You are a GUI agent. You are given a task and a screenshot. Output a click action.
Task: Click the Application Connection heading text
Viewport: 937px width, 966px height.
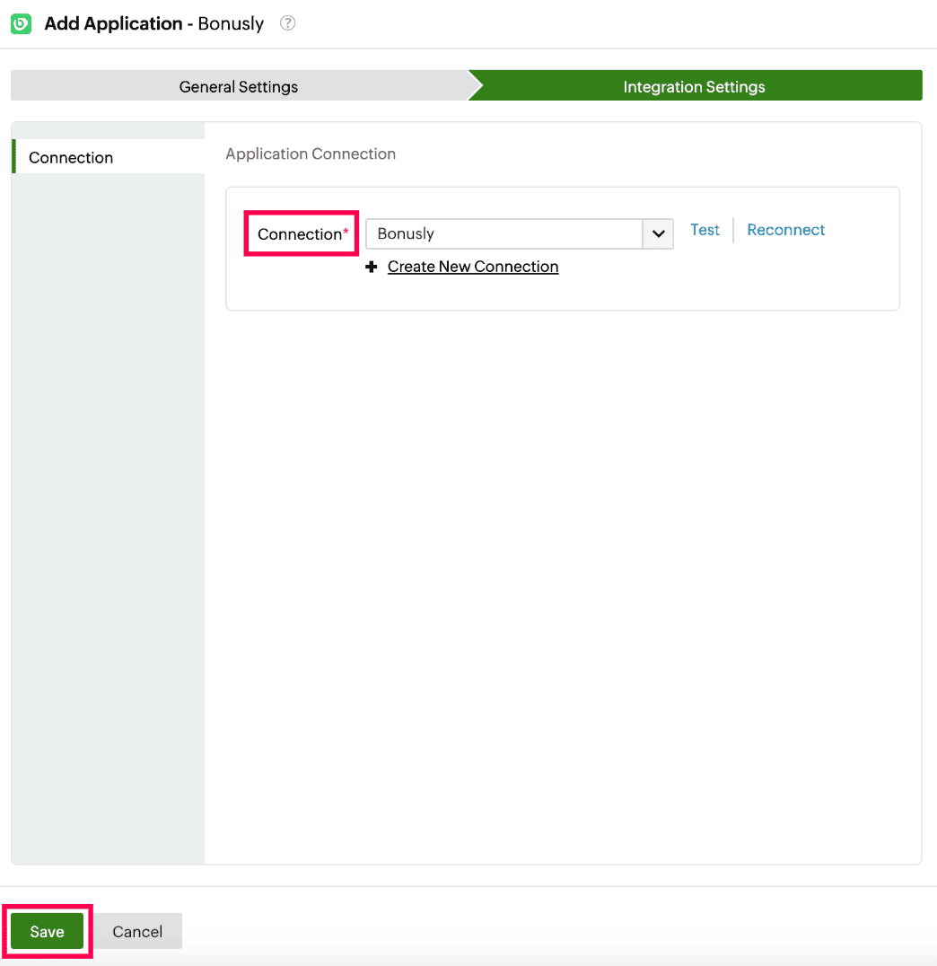(x=311, y=154)
